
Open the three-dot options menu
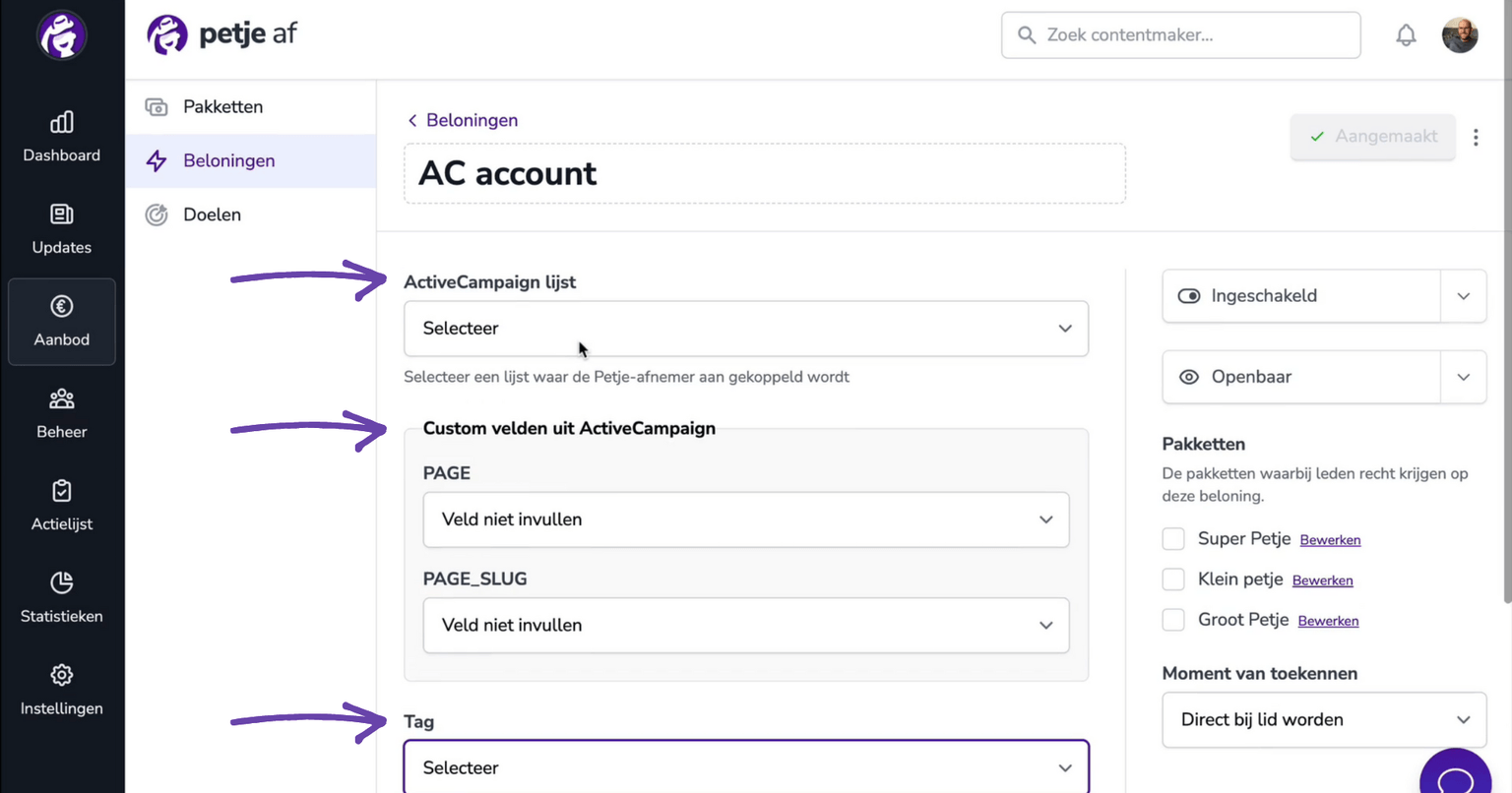1476,138
